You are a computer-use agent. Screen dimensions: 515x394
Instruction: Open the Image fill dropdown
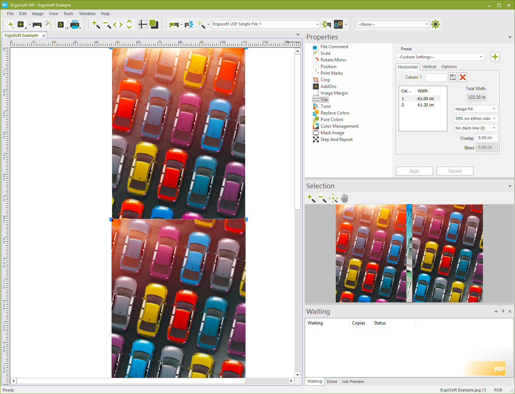point(476,109)
